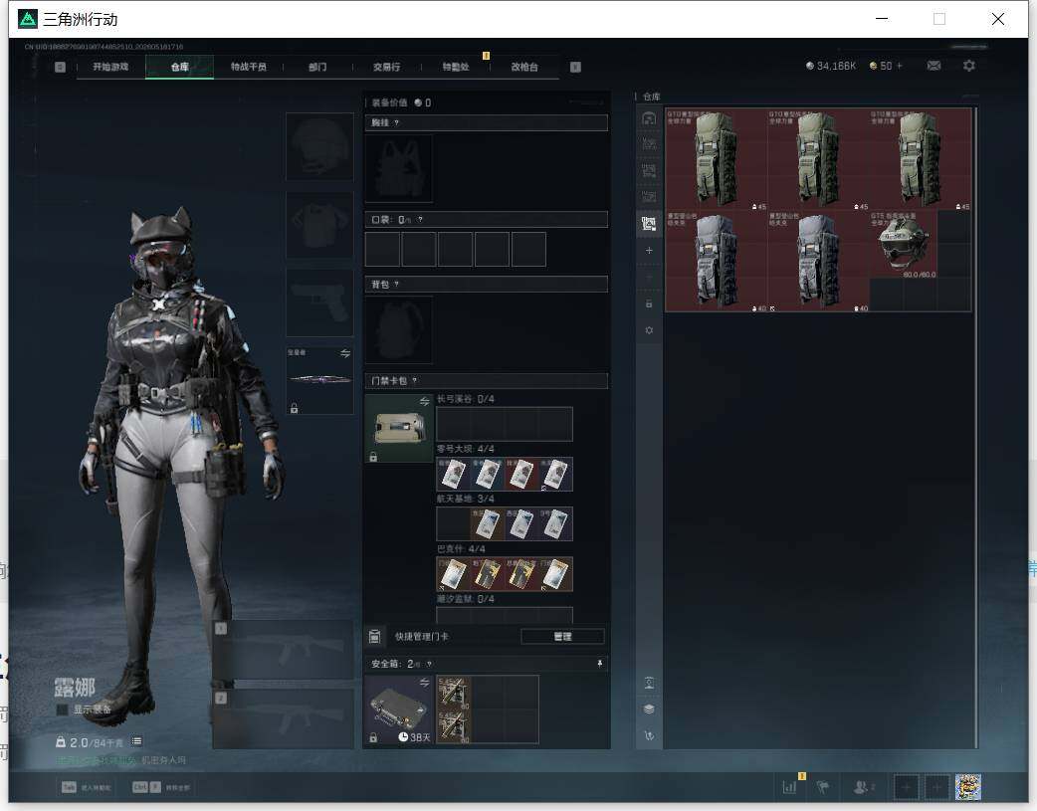Click the equipped knife melee slot
1037x811 pixels.
coord(319,380)
